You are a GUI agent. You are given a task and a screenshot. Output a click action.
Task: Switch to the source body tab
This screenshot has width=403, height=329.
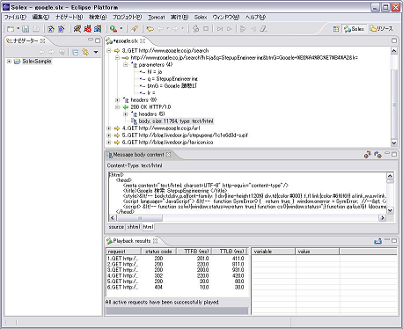tap(116, 227)
